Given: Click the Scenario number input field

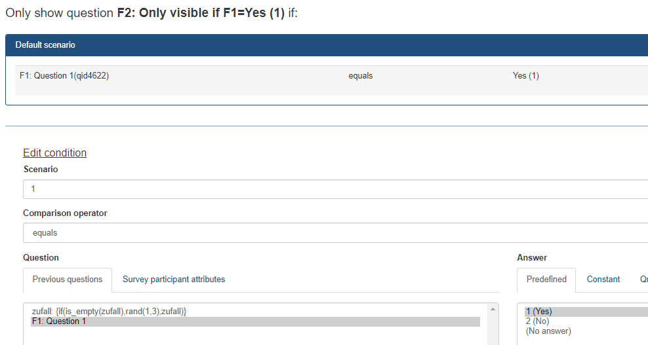Looking at the screenshot, I should (x=334, y=189).
